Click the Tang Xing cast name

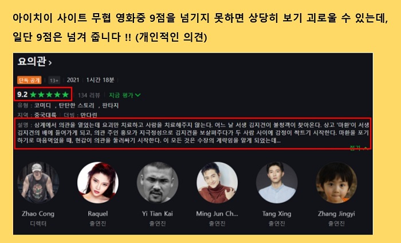click(277, 214)
